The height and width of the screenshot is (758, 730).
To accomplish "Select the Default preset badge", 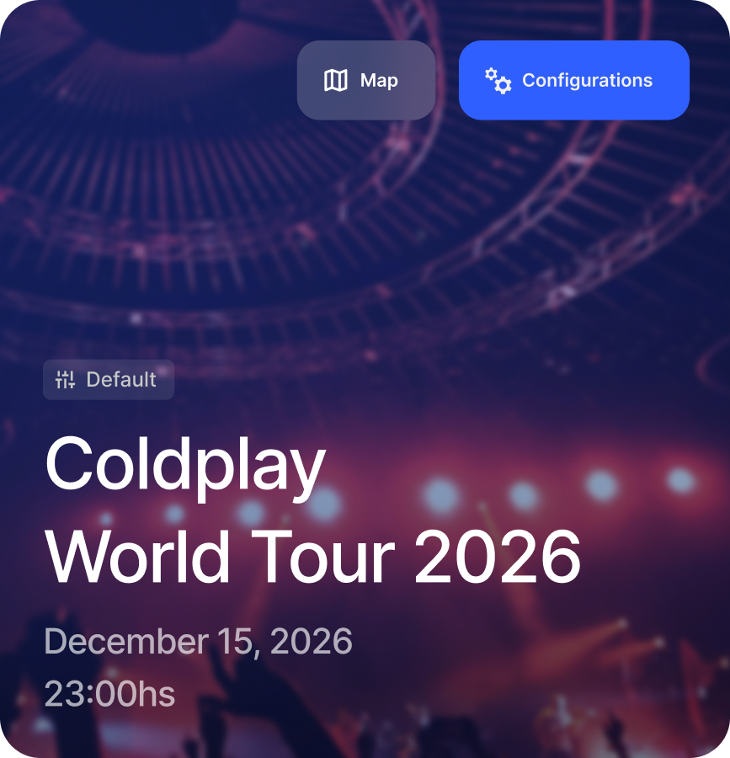I will (x=109, y=380).
